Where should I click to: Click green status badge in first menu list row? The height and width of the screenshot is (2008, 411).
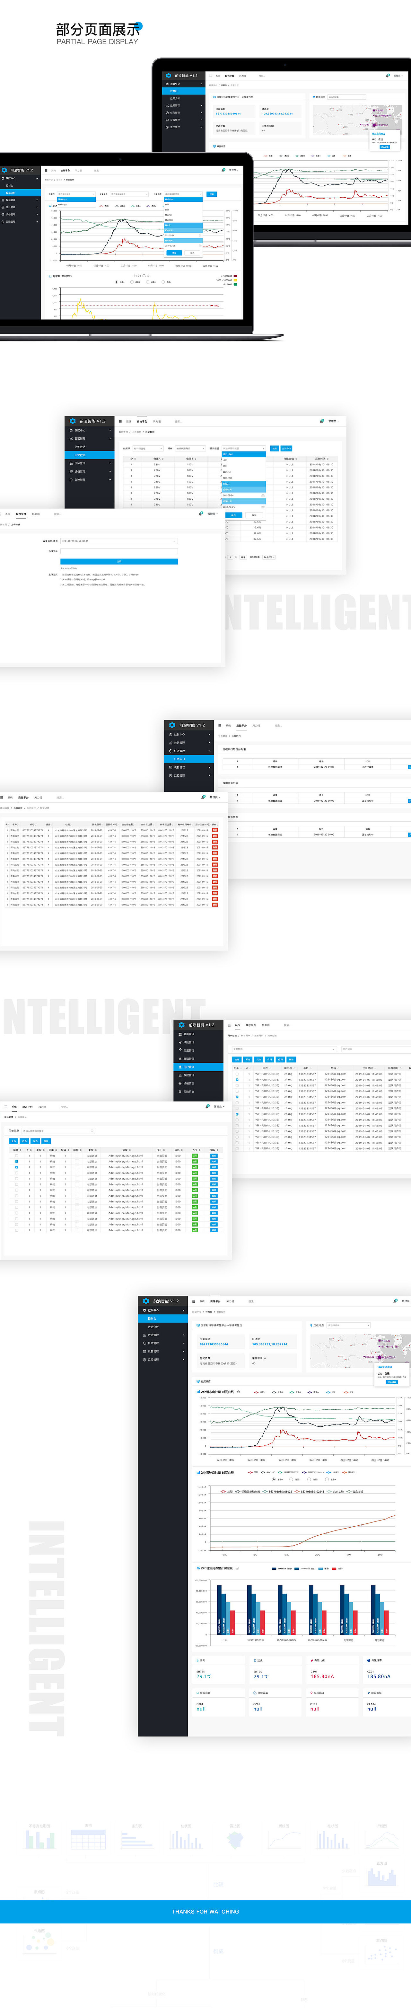[195, 1156]
